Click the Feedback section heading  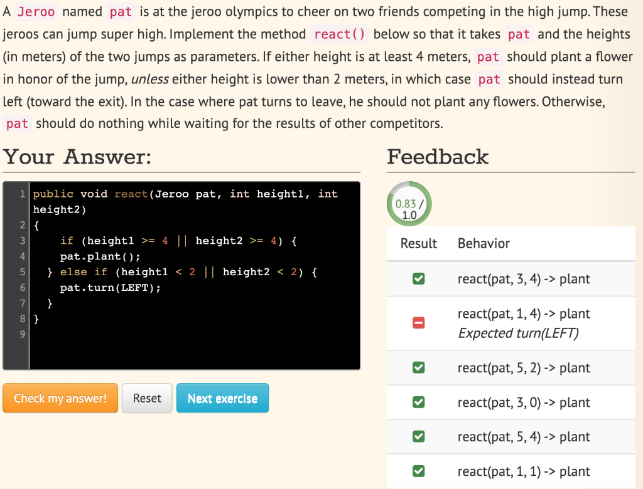point(438,157)
